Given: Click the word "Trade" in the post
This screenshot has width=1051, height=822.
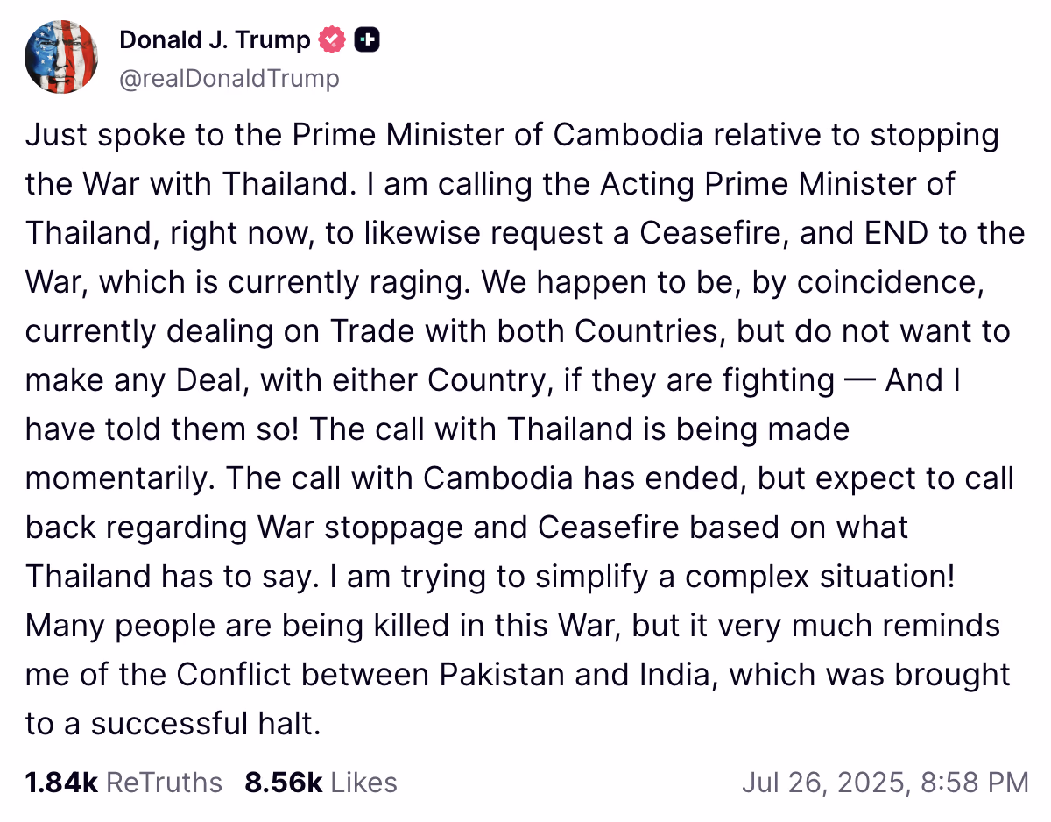Looking at the screenshot, I should click(366, 332).
